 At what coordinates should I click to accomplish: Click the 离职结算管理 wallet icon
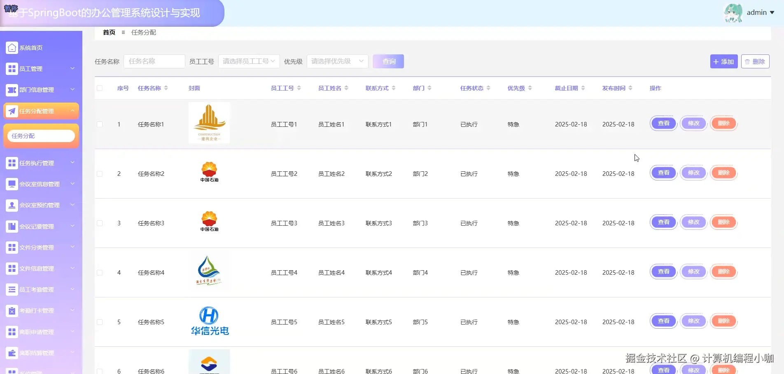point(12,353)
